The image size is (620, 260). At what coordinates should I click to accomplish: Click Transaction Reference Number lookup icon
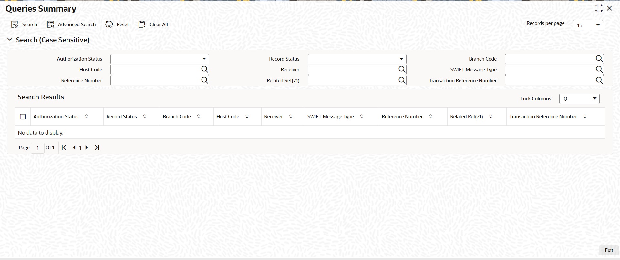click(x=599, y=80)
